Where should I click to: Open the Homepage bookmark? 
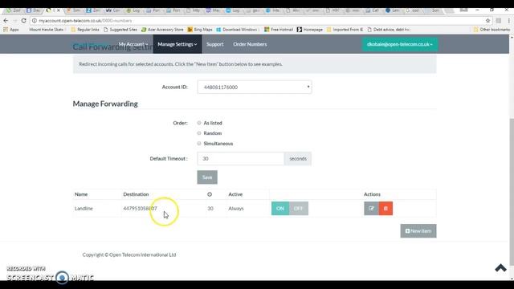tap(310, 30)
